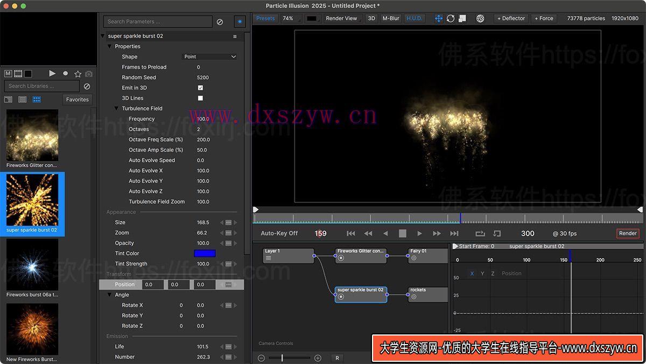This screenshot has height=364, width=646.
Task: Collapse the Turbulence Field section
Action: pos(116,109)
